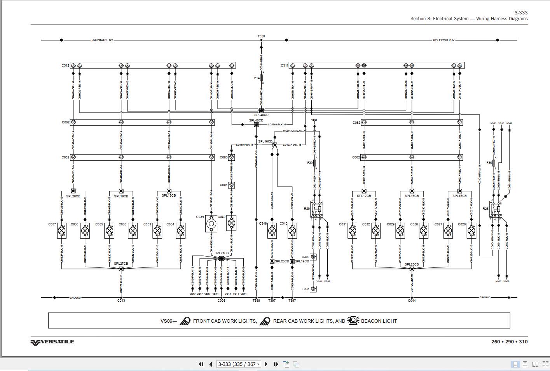This screenshot has height=371, width=550.
Task: Click the "VS11" reference label
Action: tap(319, 281)
